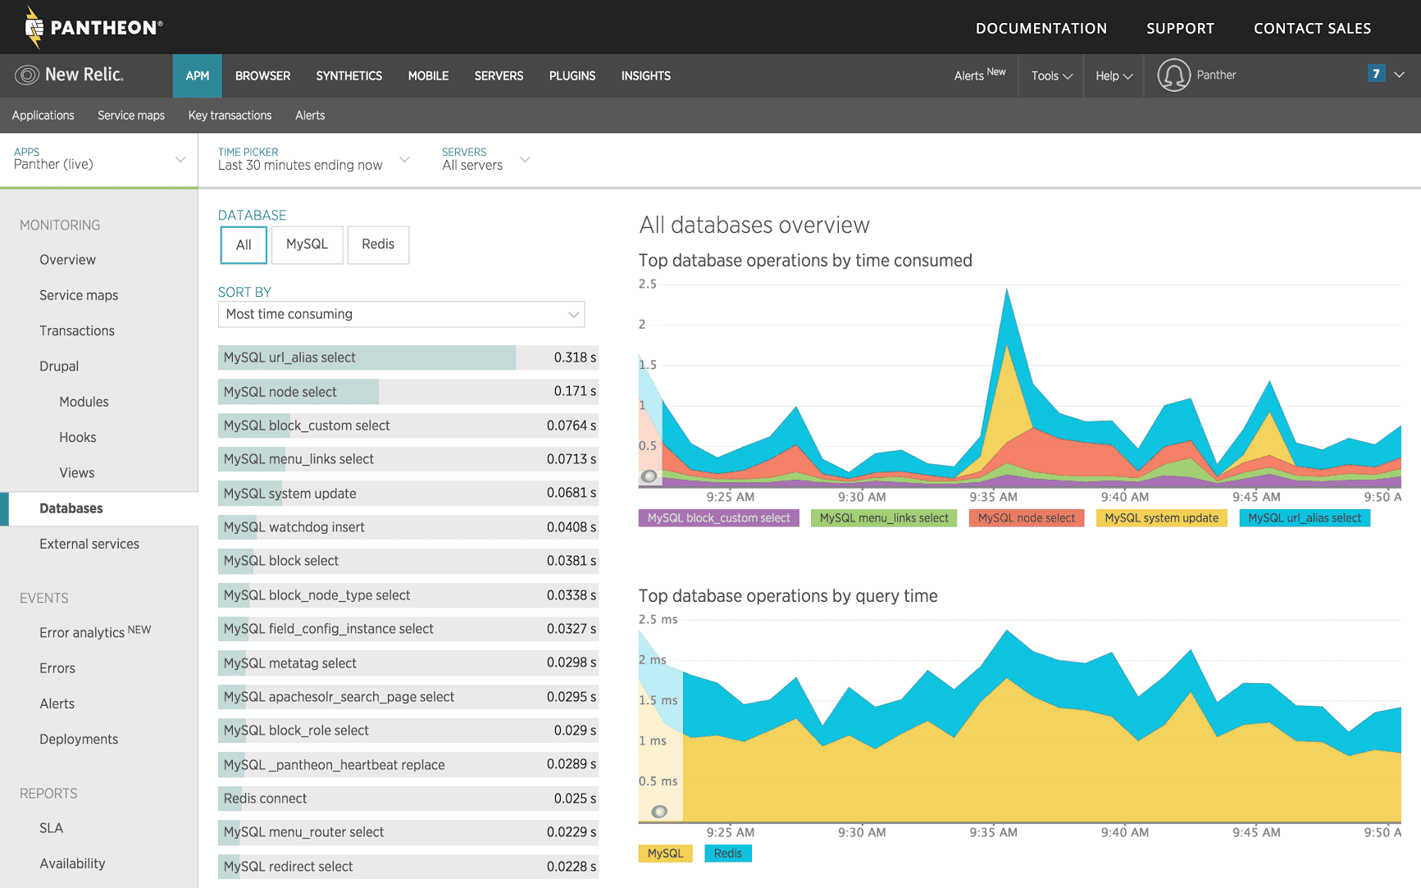Toggle the Redis legend in query time chart
The height and width of the screenshot is (888, 1421).
pos(727,854)
